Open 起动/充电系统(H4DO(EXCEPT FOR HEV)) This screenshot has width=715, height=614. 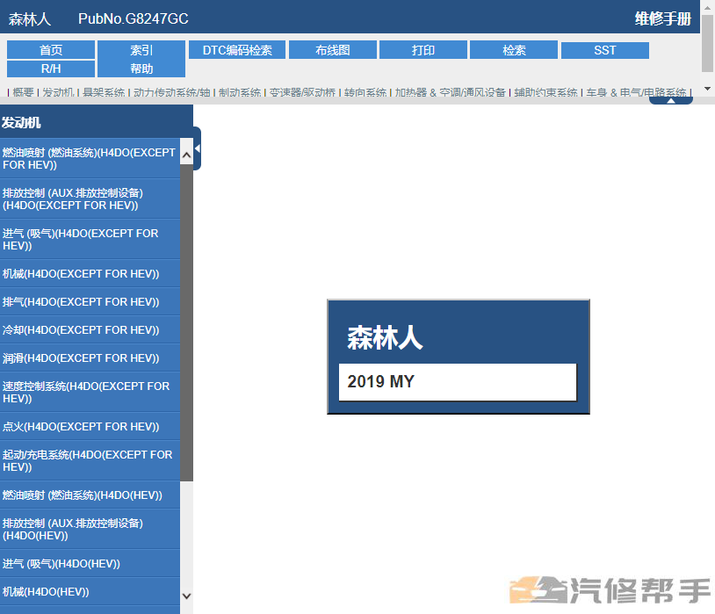tap(90, 461)
